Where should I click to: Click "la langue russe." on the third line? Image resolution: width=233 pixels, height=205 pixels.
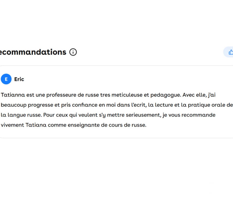(21, 115)
